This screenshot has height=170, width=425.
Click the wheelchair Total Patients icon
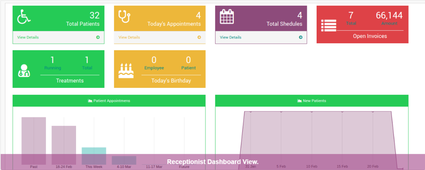(24, 17)
